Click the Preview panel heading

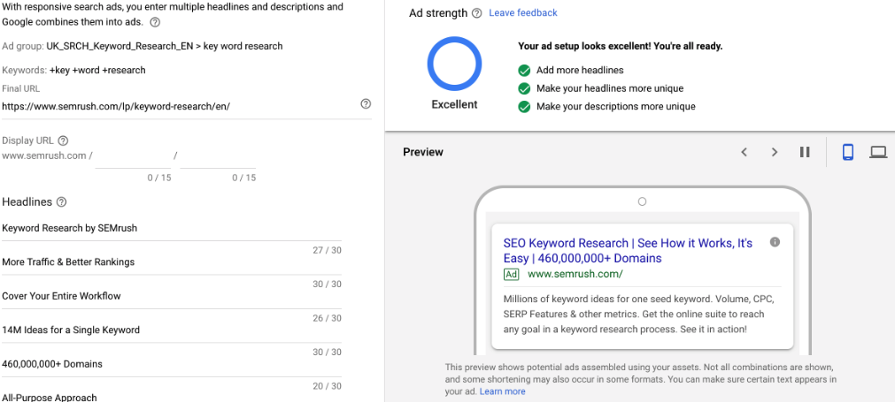tap(423, 152)
